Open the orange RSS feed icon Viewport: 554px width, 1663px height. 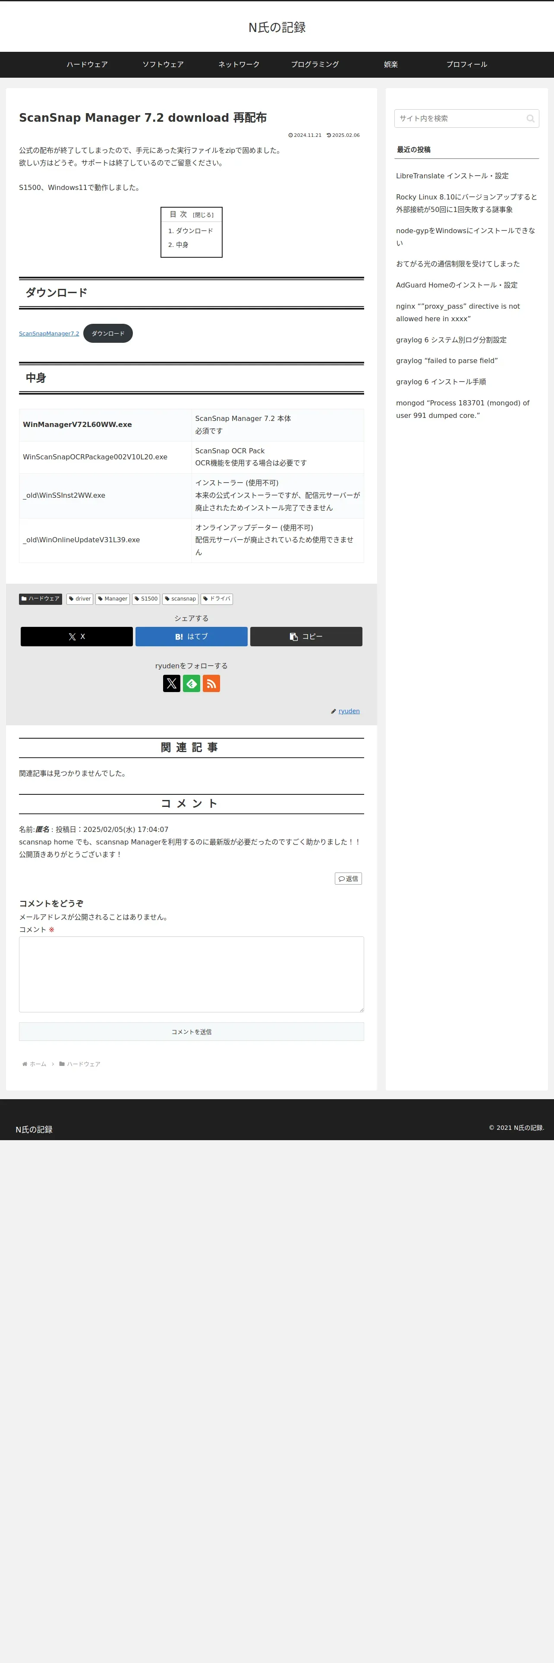211,683
